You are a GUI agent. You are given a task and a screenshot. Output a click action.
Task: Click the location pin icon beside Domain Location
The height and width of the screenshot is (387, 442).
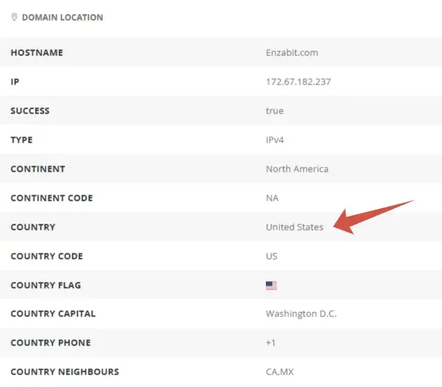coord(14,17)
